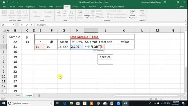Collapse the ribbon with the chevron

tap(185, 21)
